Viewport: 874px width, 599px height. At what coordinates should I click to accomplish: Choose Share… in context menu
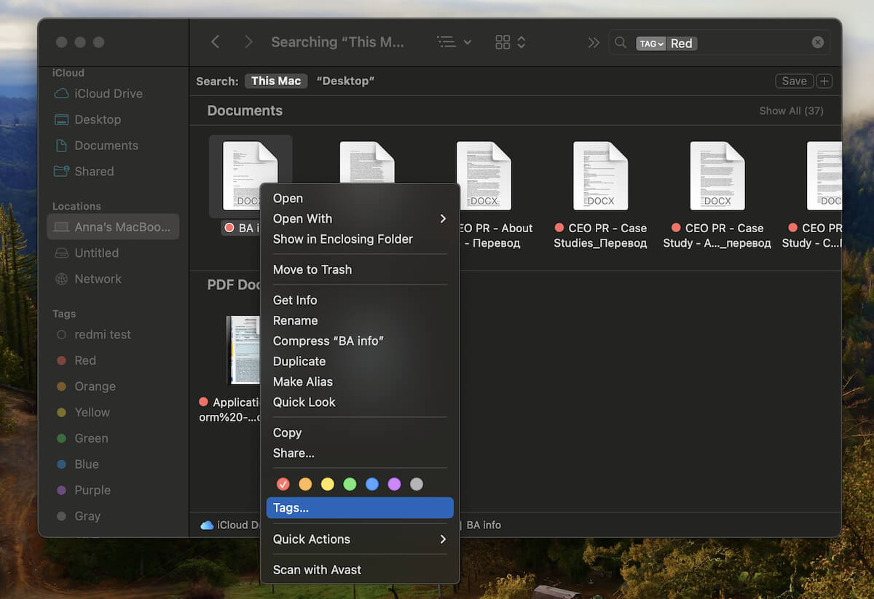click(360, 453)
